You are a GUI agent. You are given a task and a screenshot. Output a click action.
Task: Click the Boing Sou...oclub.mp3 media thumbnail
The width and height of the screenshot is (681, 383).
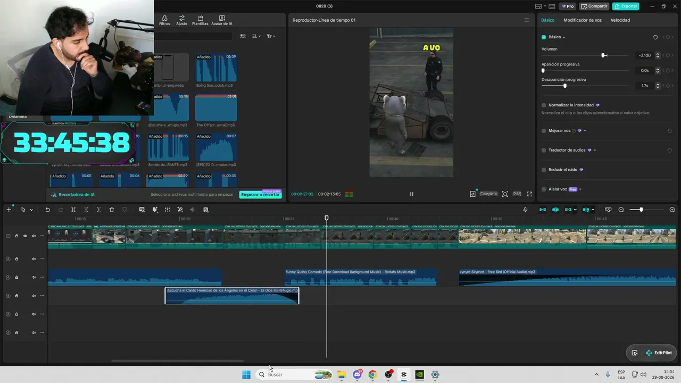[x=216, y=68]
